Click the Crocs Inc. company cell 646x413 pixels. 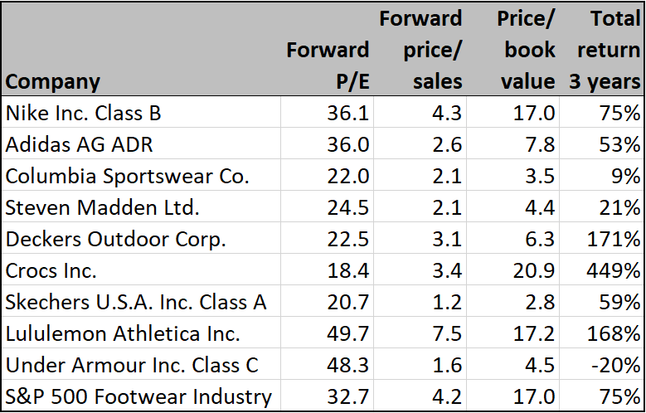[51, 270]
